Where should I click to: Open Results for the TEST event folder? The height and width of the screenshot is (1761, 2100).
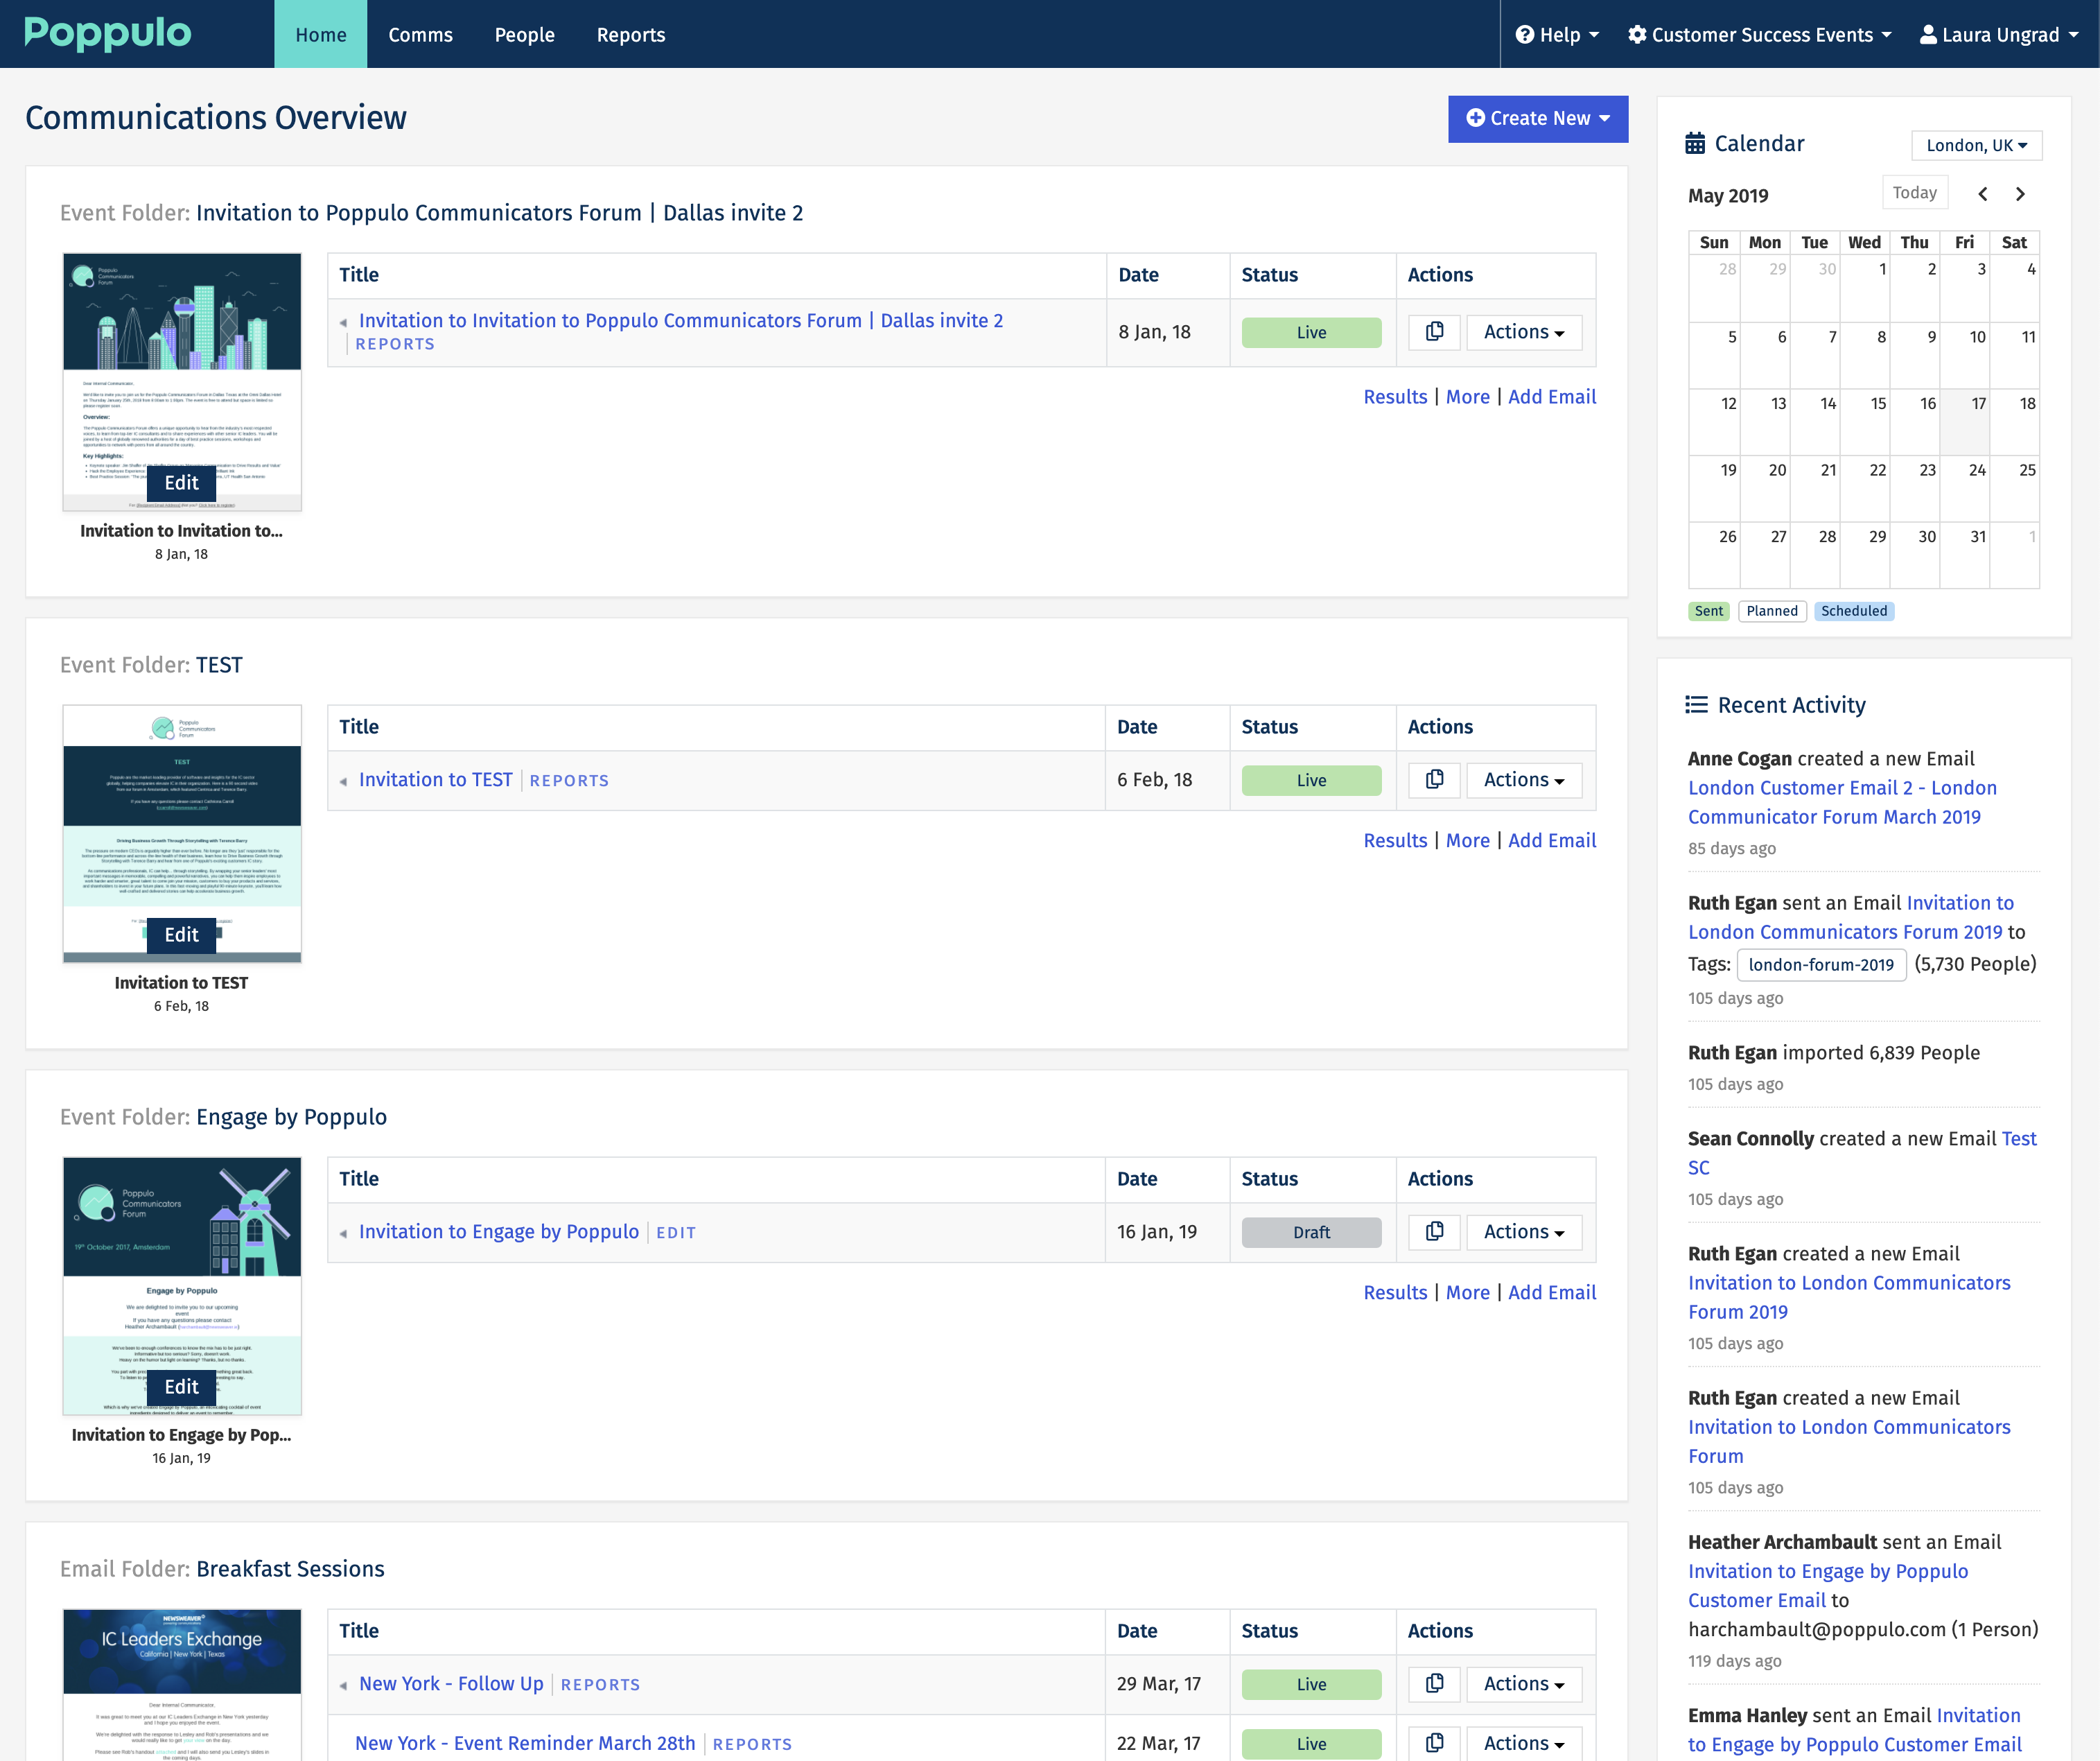(x=1395, y=840)
